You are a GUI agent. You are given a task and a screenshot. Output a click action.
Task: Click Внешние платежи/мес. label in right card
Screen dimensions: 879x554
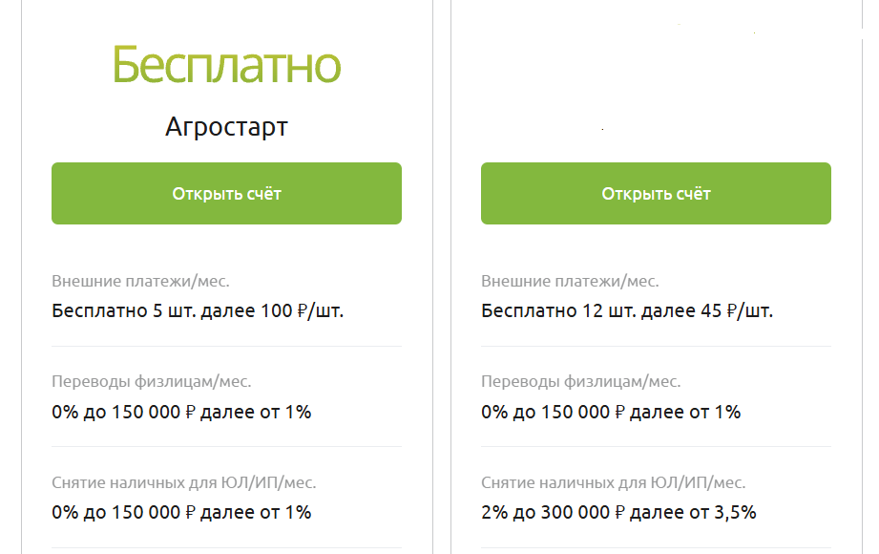click(x=570, y=281)
